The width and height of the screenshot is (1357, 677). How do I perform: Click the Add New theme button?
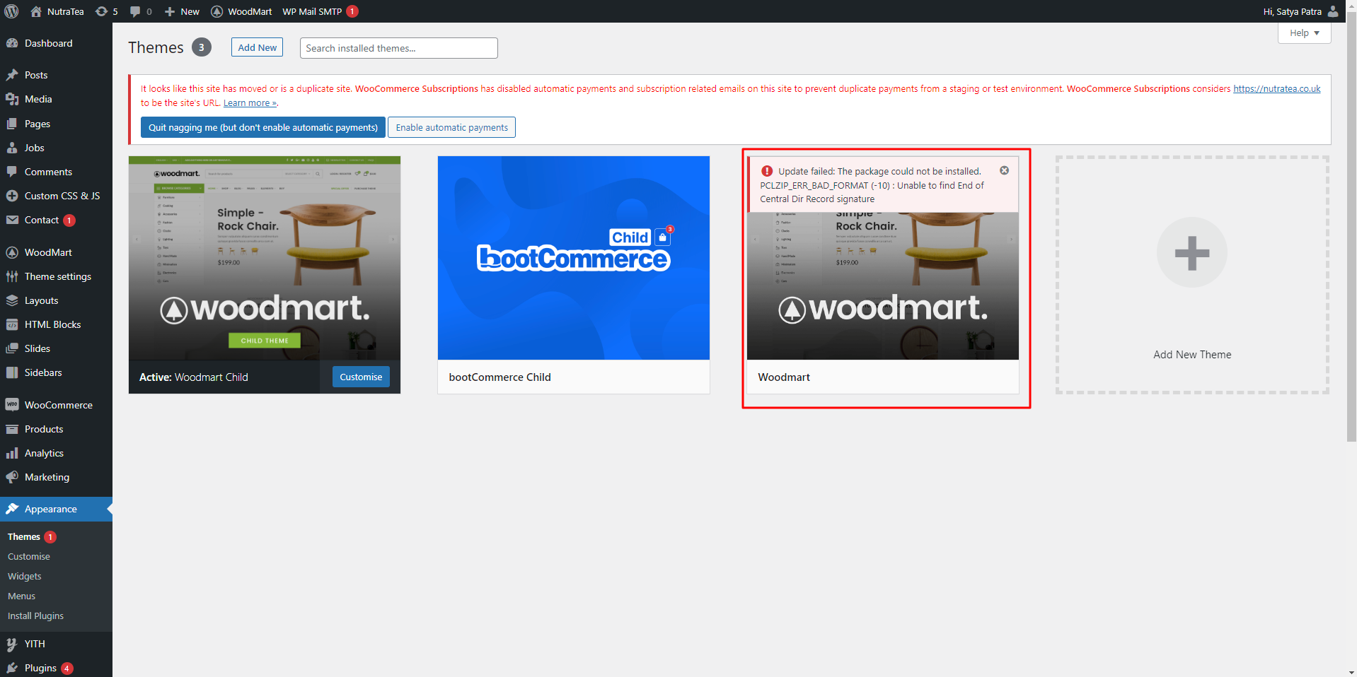(257, 47)
